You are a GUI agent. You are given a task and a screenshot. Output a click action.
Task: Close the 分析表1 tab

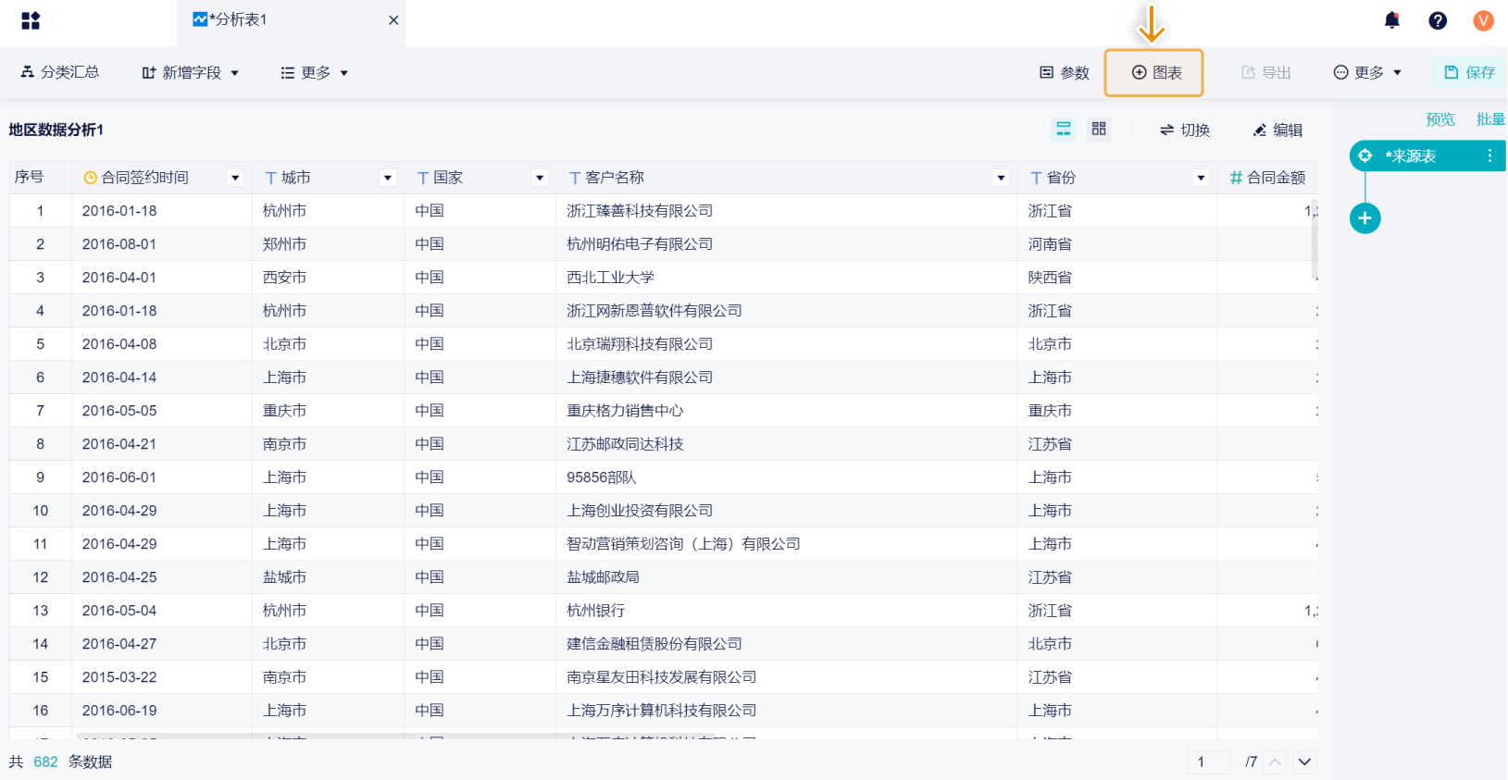(393, 20)
